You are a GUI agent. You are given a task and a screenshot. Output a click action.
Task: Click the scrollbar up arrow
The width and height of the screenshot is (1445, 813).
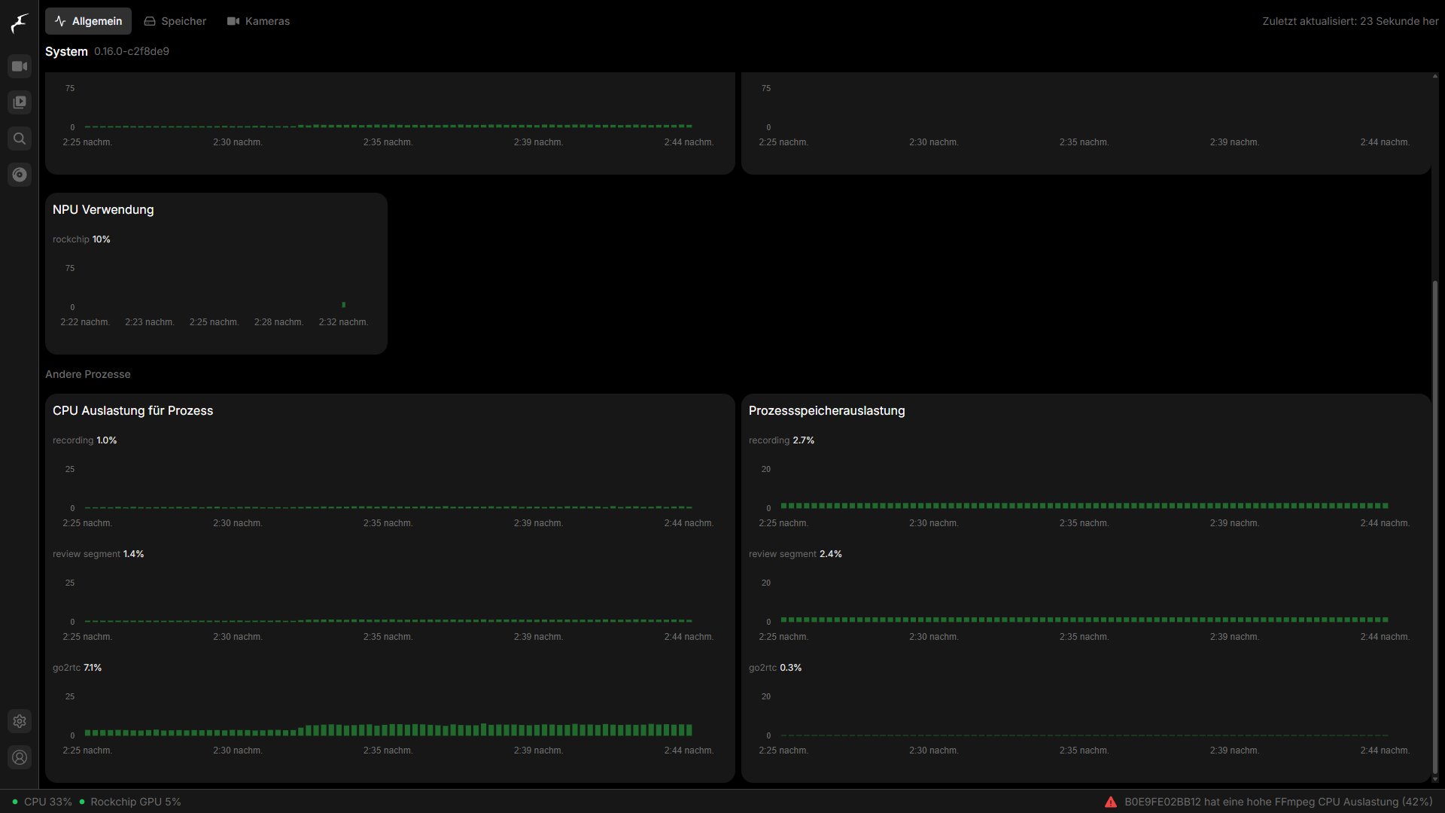(1435, 76)
